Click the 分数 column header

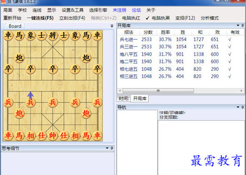tap(148, 32)
